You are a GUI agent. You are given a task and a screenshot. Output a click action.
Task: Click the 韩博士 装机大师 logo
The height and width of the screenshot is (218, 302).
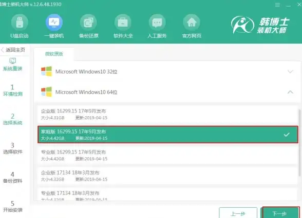[x=260, y=25]
